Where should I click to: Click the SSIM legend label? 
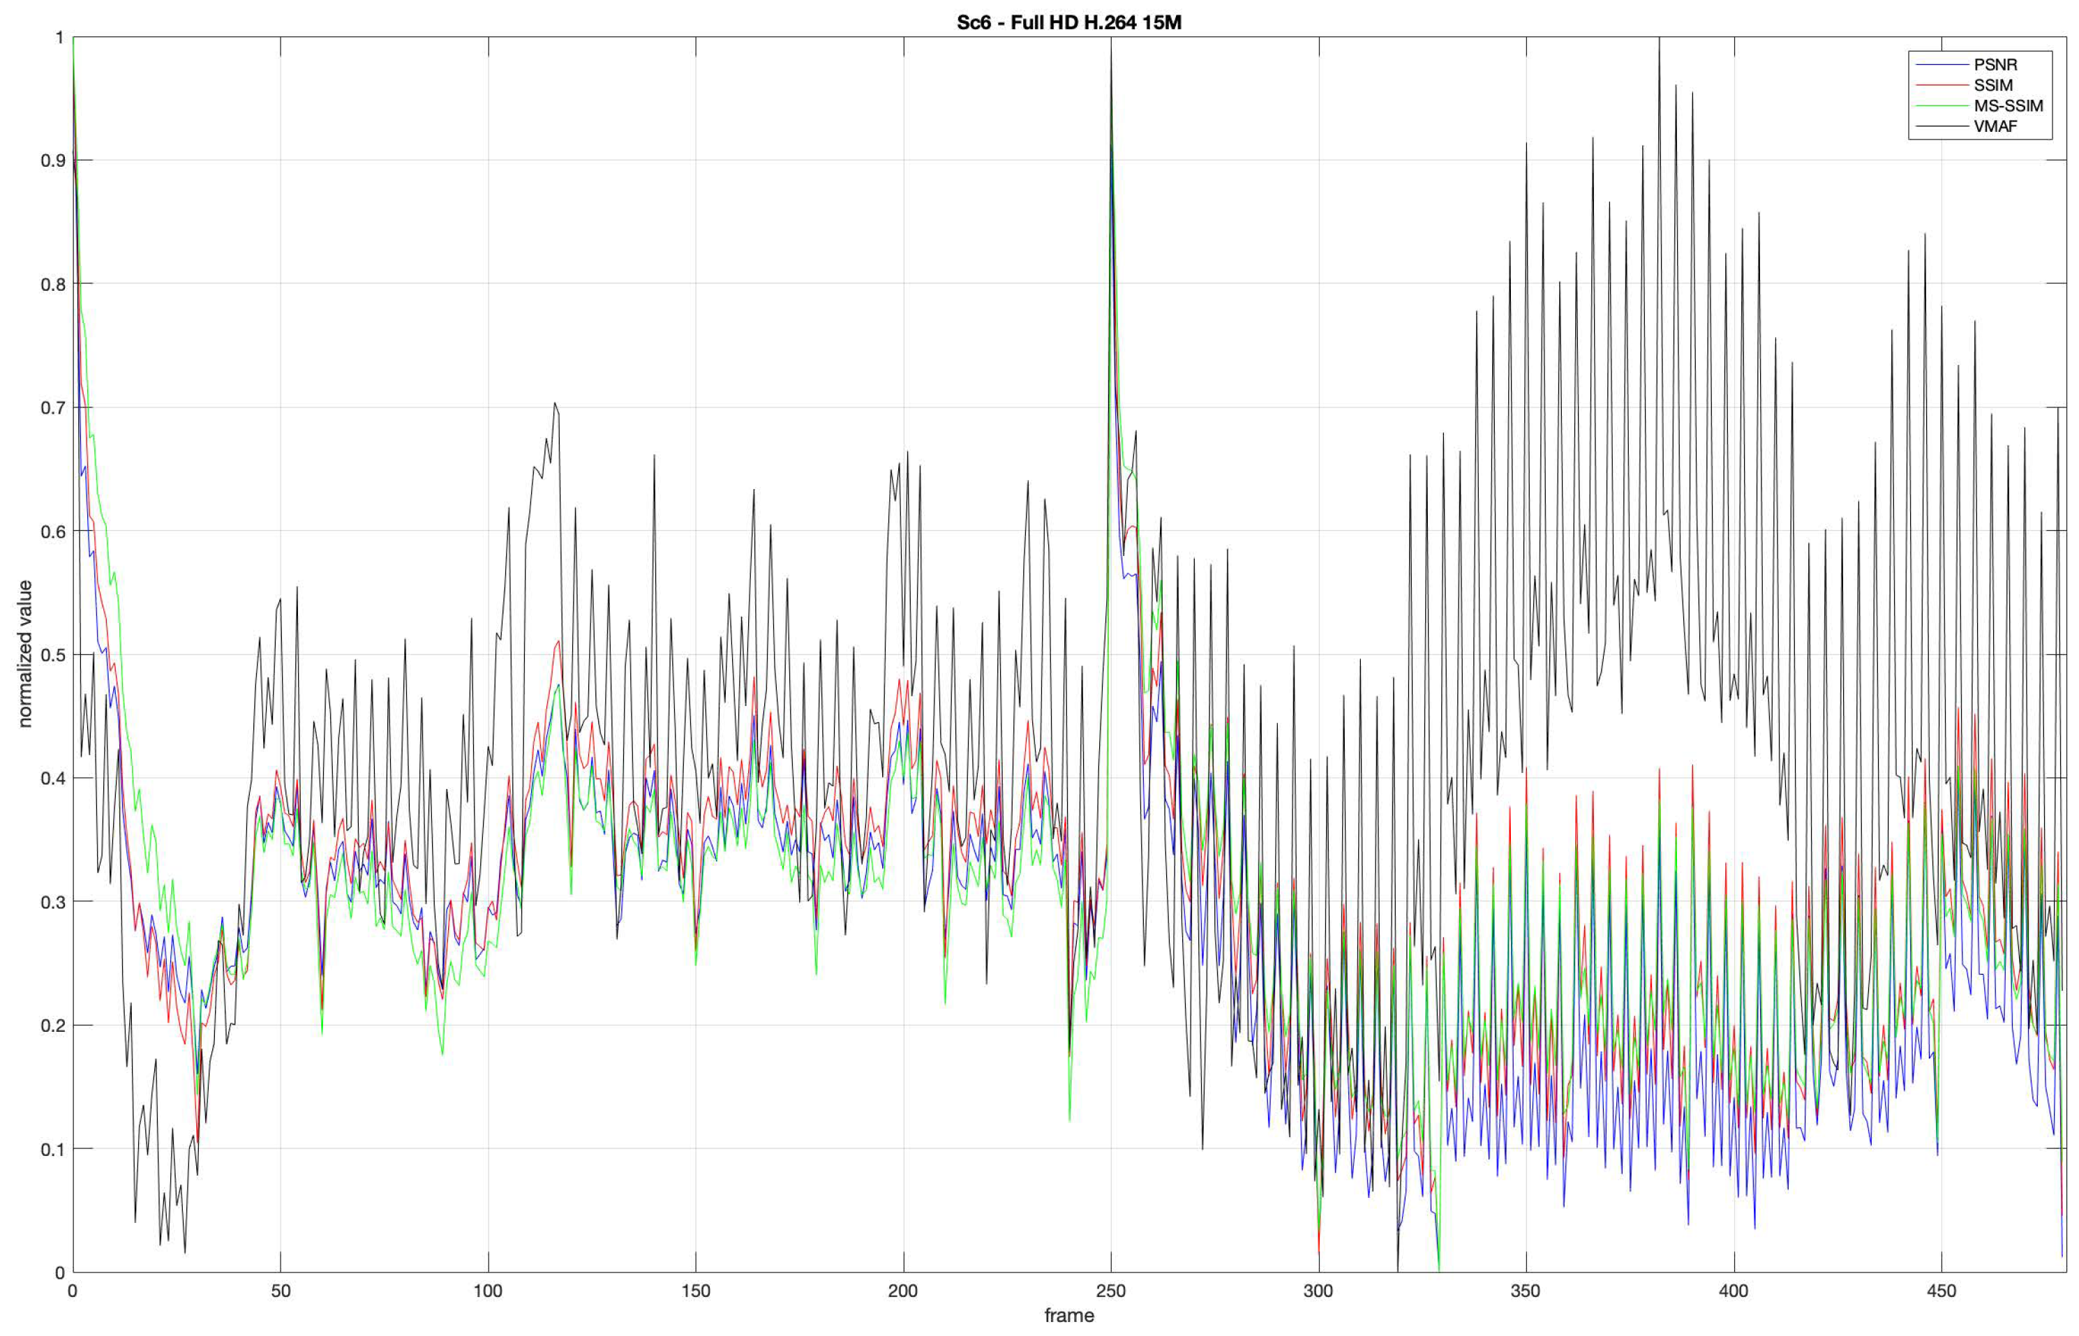1993,85
